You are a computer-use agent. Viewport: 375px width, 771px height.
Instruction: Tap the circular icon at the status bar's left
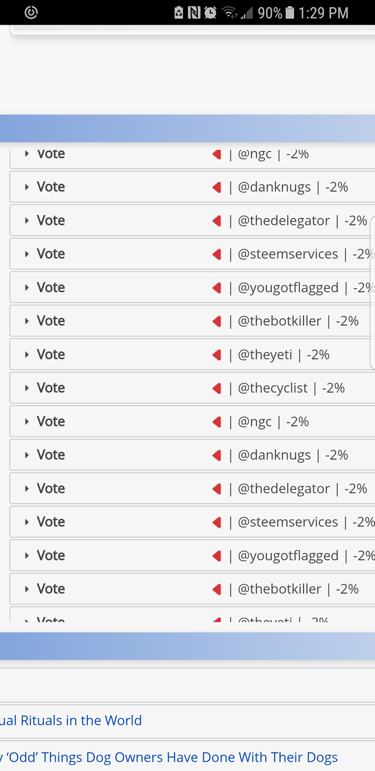[31, 12]
